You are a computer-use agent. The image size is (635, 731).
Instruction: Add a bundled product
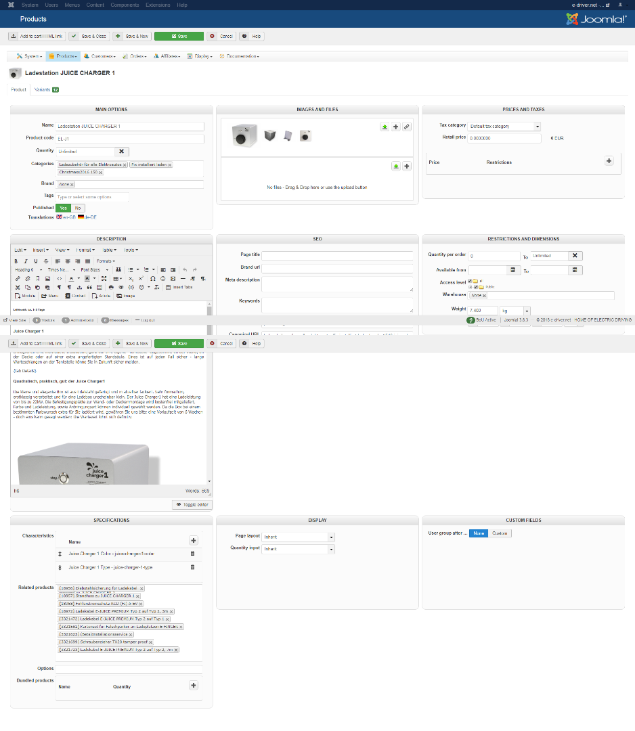tap(194, 685)
